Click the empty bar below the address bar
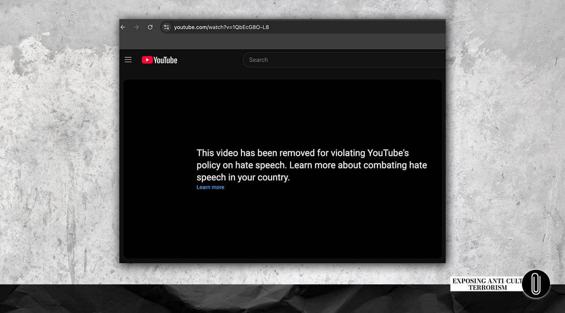 point(282,42)
